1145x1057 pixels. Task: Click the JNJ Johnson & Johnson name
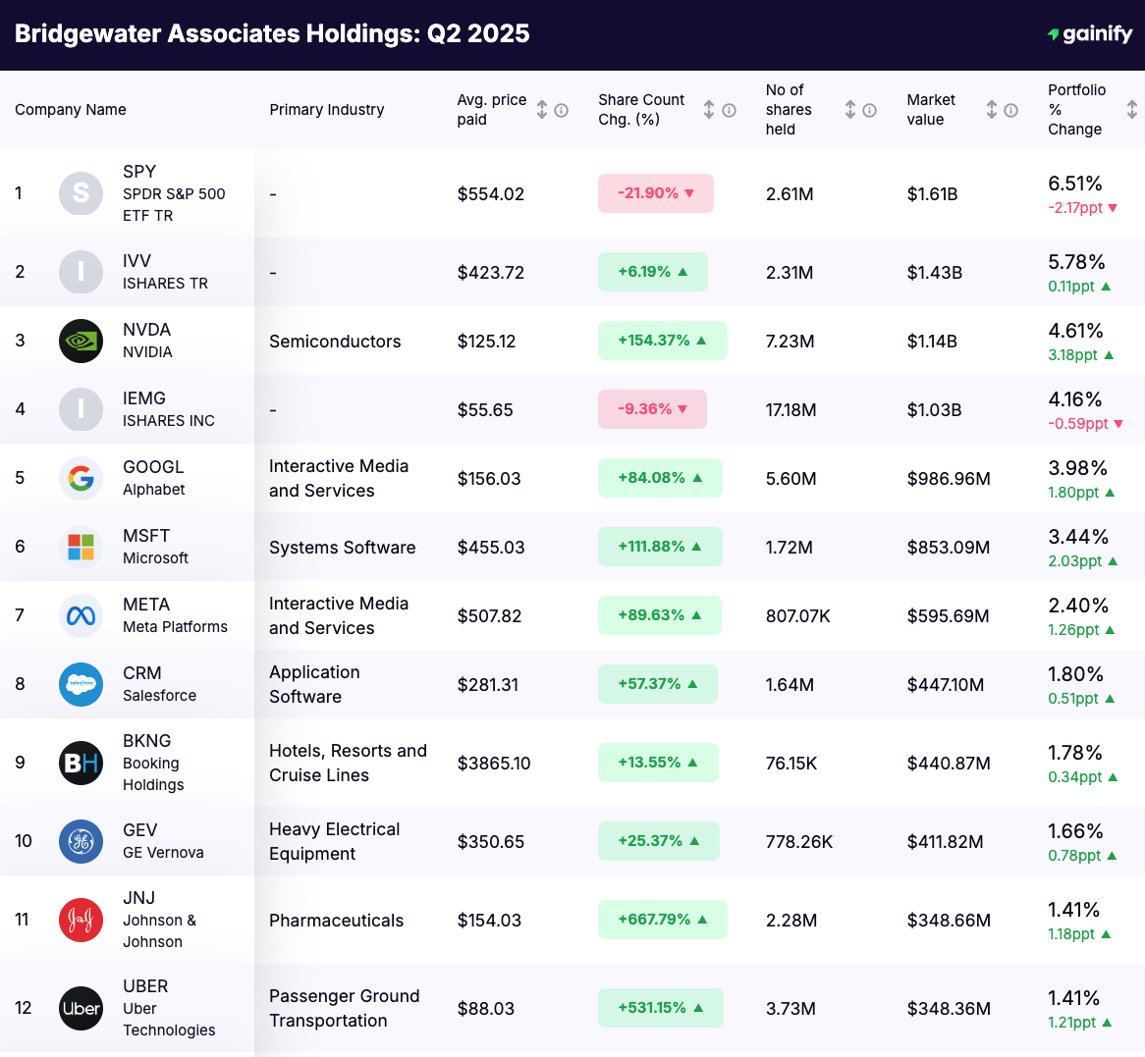point(159,920)
